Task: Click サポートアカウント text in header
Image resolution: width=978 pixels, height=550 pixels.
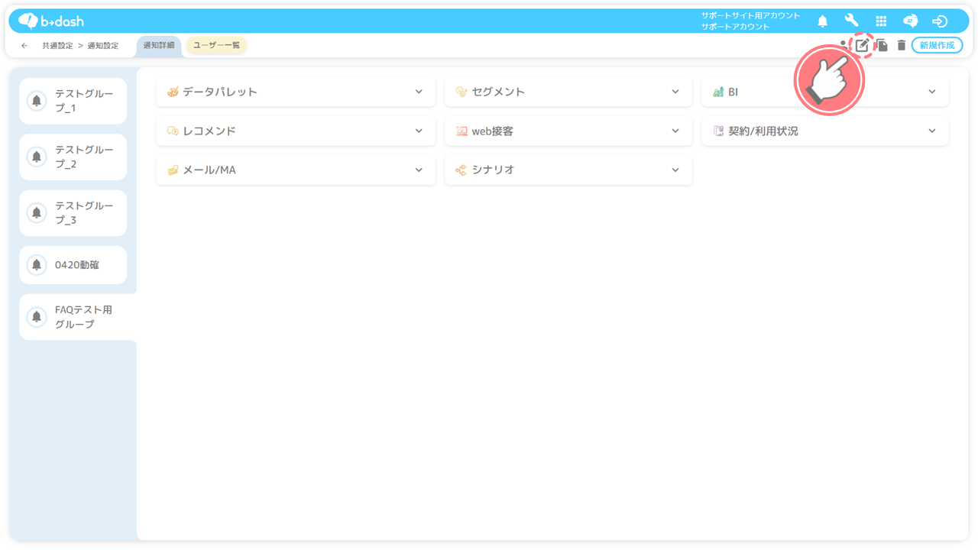Action: tap(735, 27)
